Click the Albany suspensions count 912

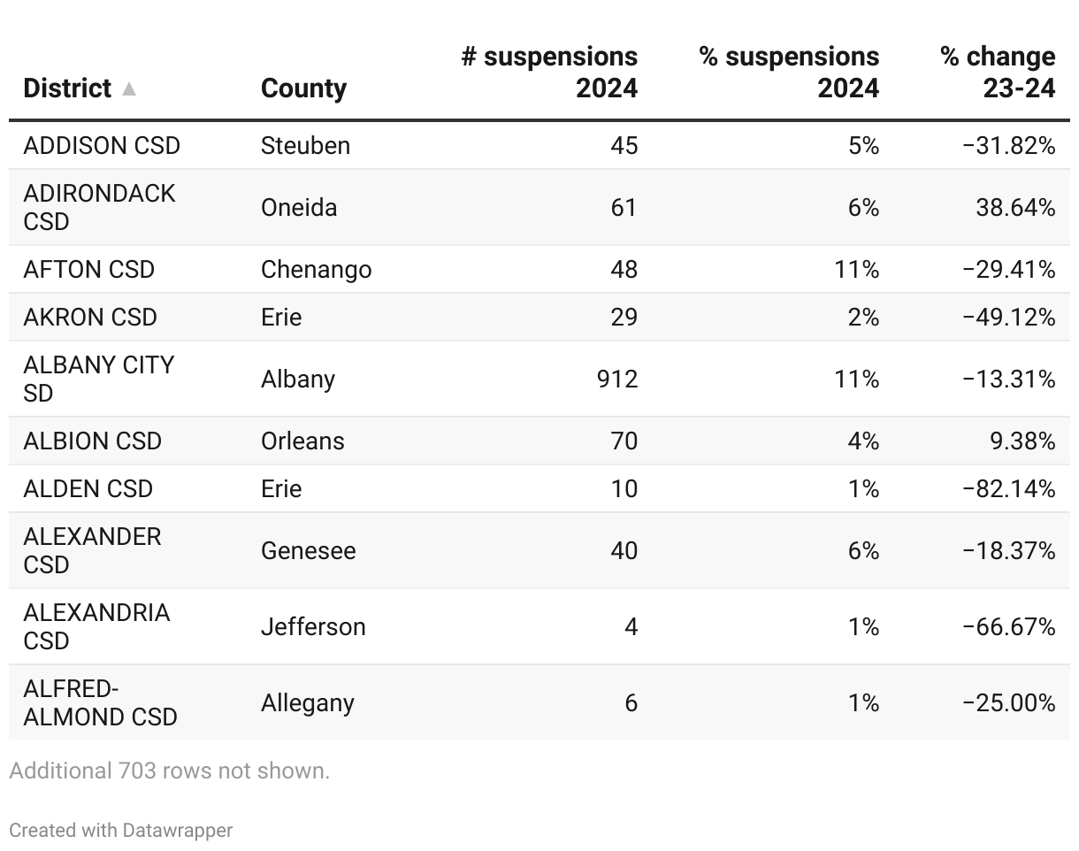(617, 379)
